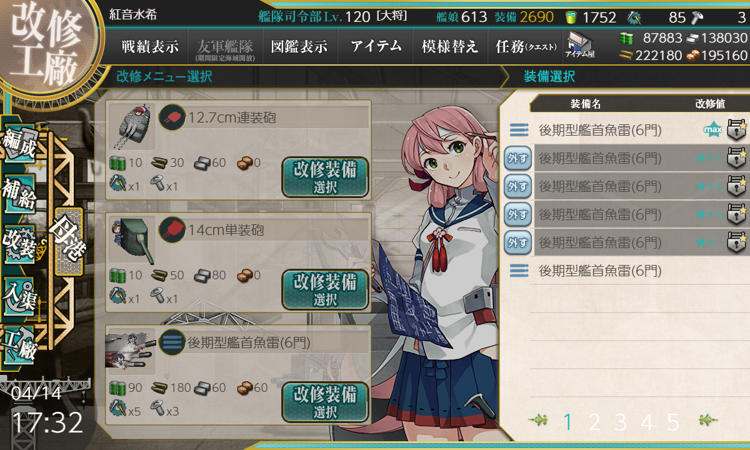Open the 補給 supply side icon
The height and width of the screenshot is (450, 750).
pyautogui.click(x=19, y=195)
